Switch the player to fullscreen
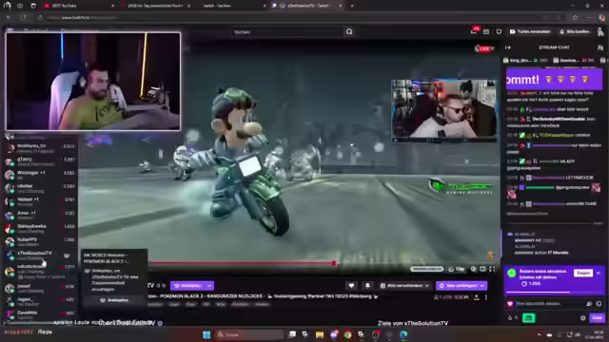Image resolution: width=609 pixels, height=342 pixels. 492,269
